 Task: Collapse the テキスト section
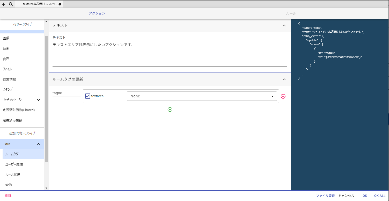284,25
